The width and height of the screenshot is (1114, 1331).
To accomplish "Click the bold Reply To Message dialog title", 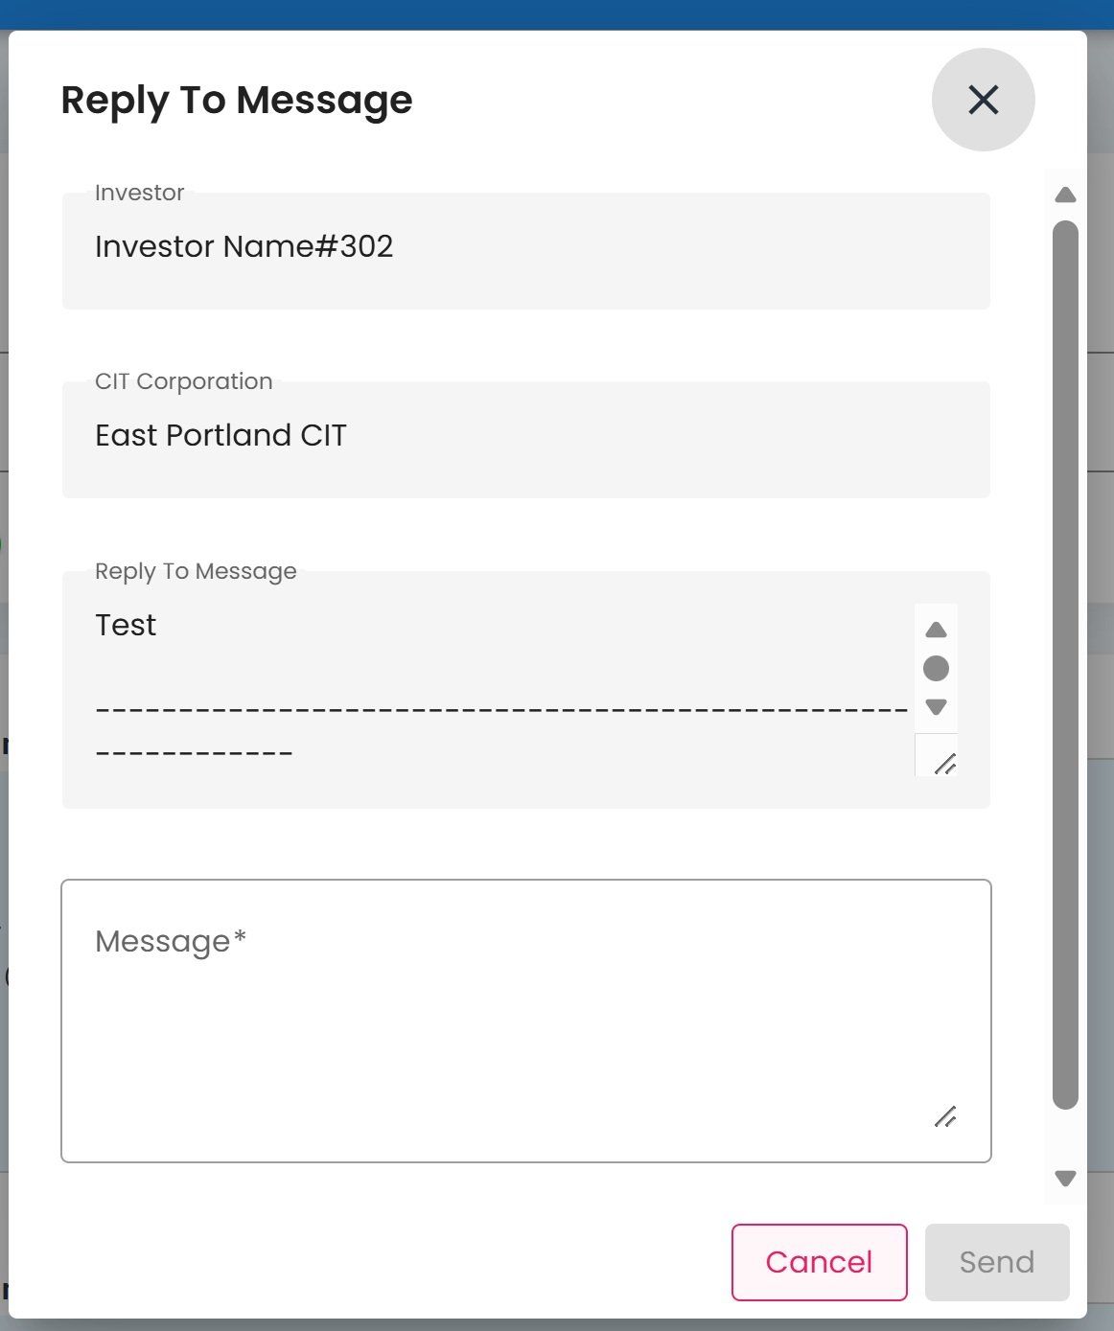I will (x=237, y=100).
